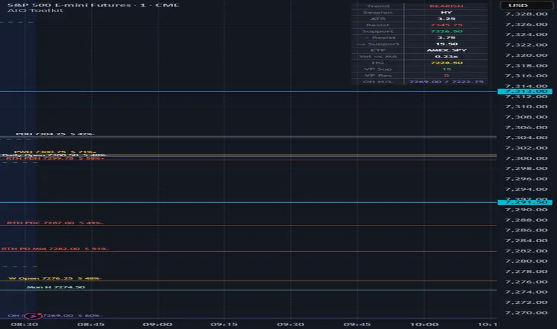Click the 09:00 time axis label
Image resolution: width=557 pixels, height=329 pixels.
tap(157, 324)
